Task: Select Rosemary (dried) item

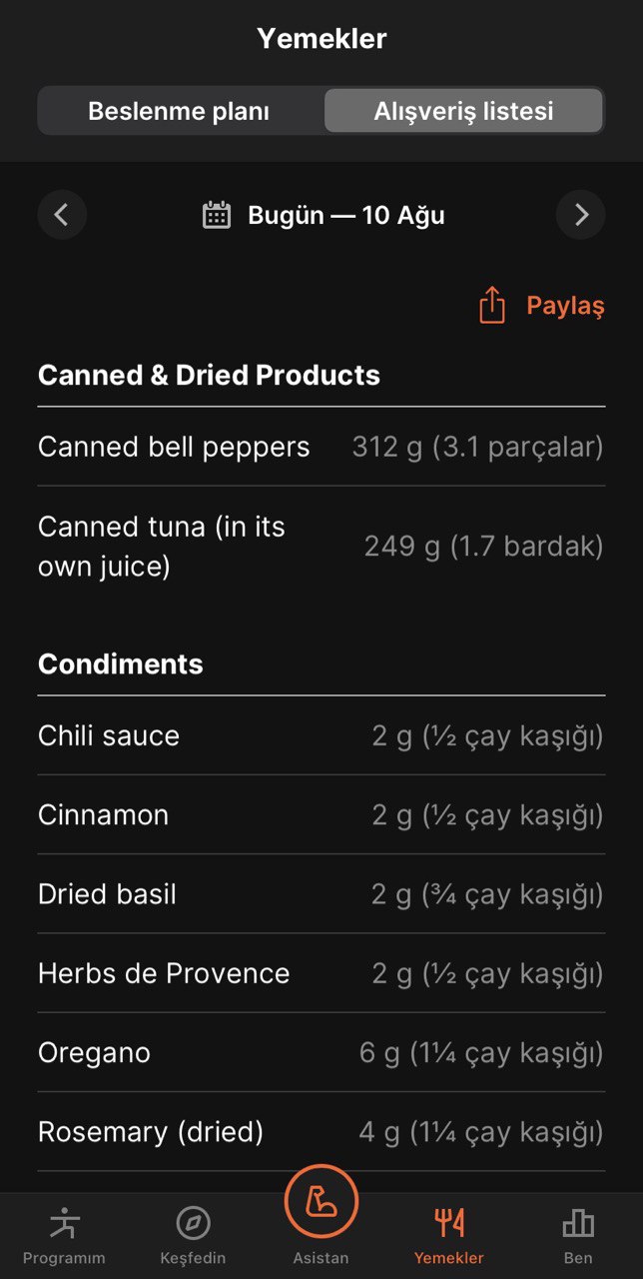Action: pyautogui.click(x=321, y=1131)
